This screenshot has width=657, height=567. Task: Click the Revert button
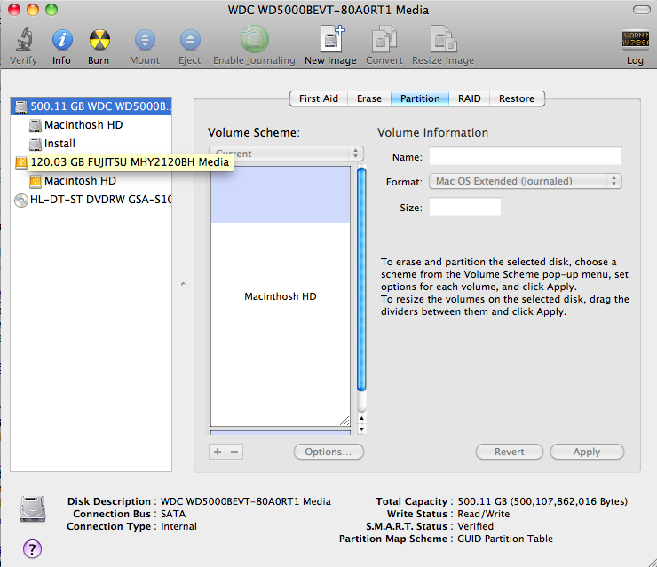(509, 452)
